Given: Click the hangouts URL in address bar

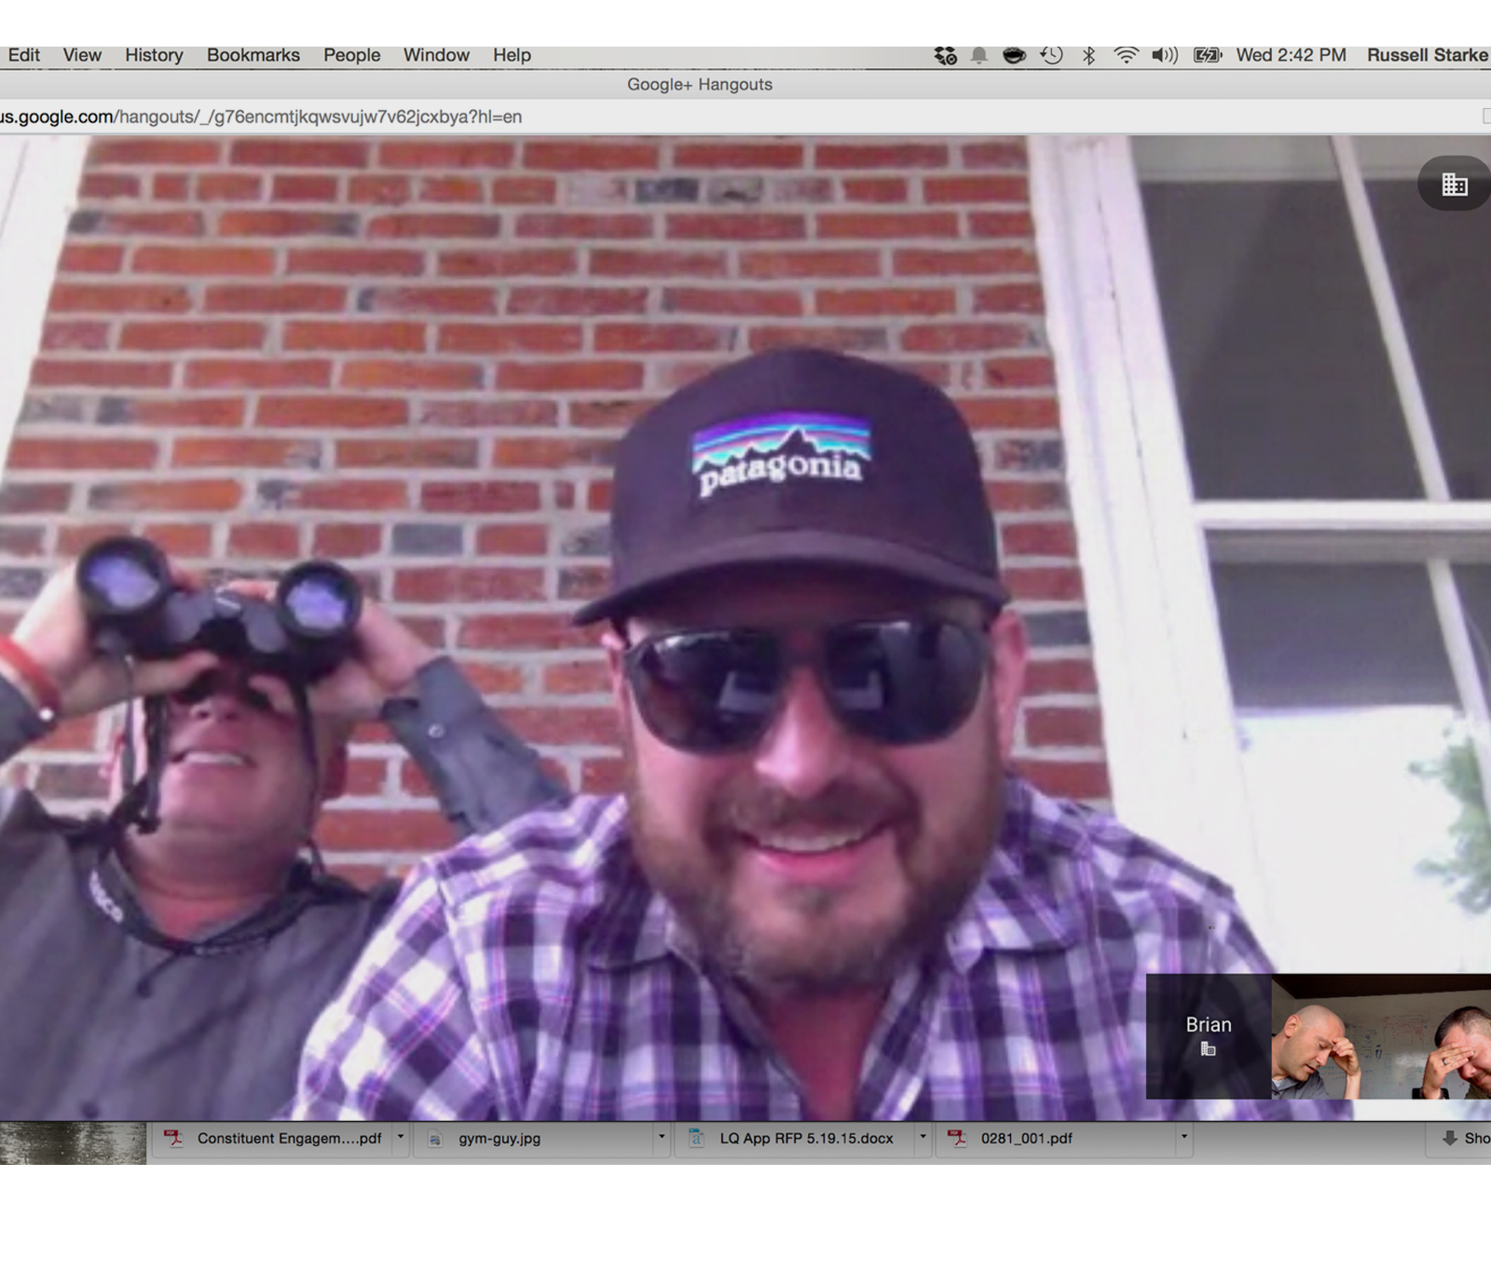Looking at the screenshot, I should click(x=261, y=117).
